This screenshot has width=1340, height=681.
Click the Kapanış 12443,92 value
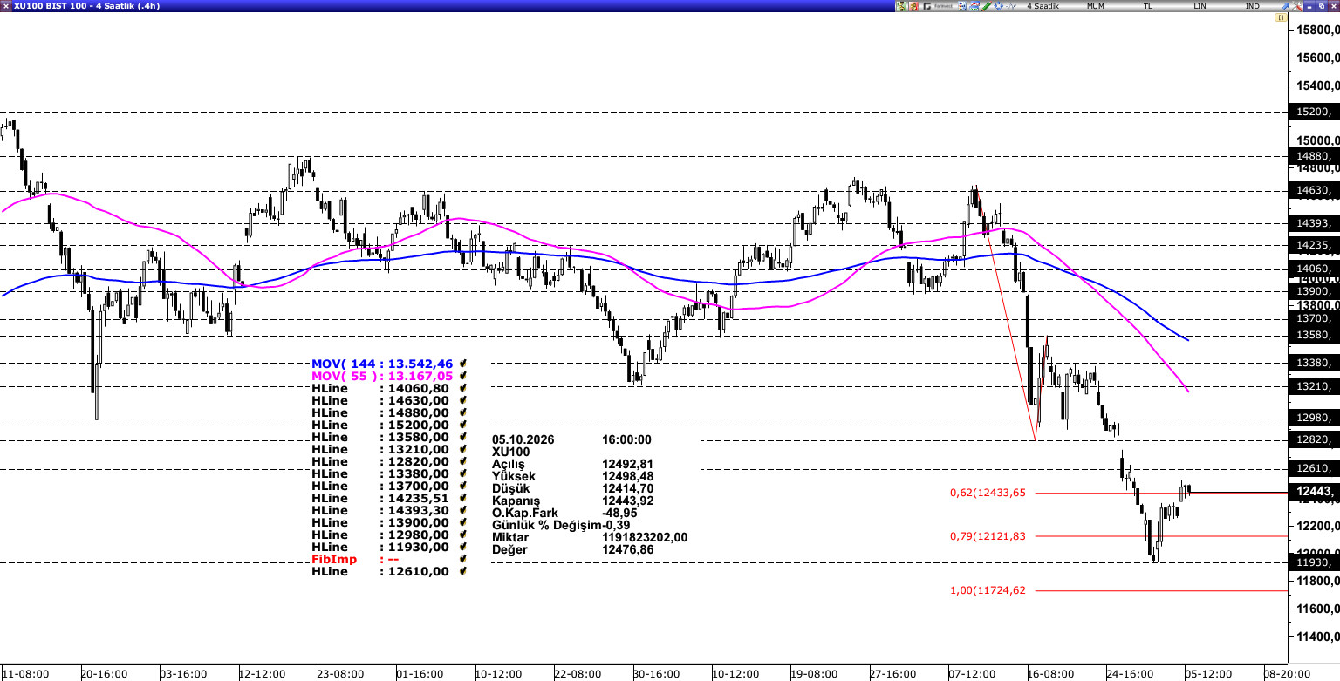point(627,501)
